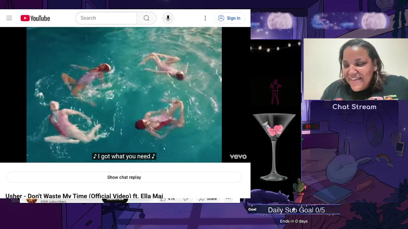Click the vevo logo on the video
408x229 pixels.
click(x=238, y=156)
